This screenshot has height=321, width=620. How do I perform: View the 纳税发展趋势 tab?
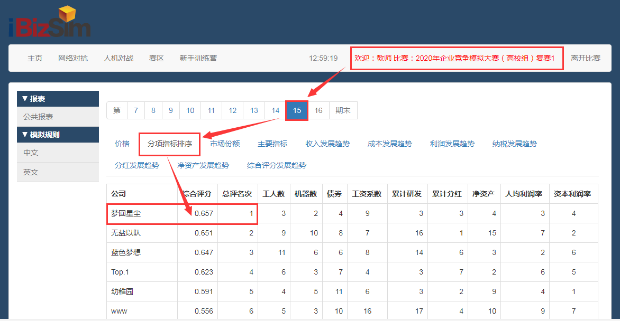[x=514, y=144]
